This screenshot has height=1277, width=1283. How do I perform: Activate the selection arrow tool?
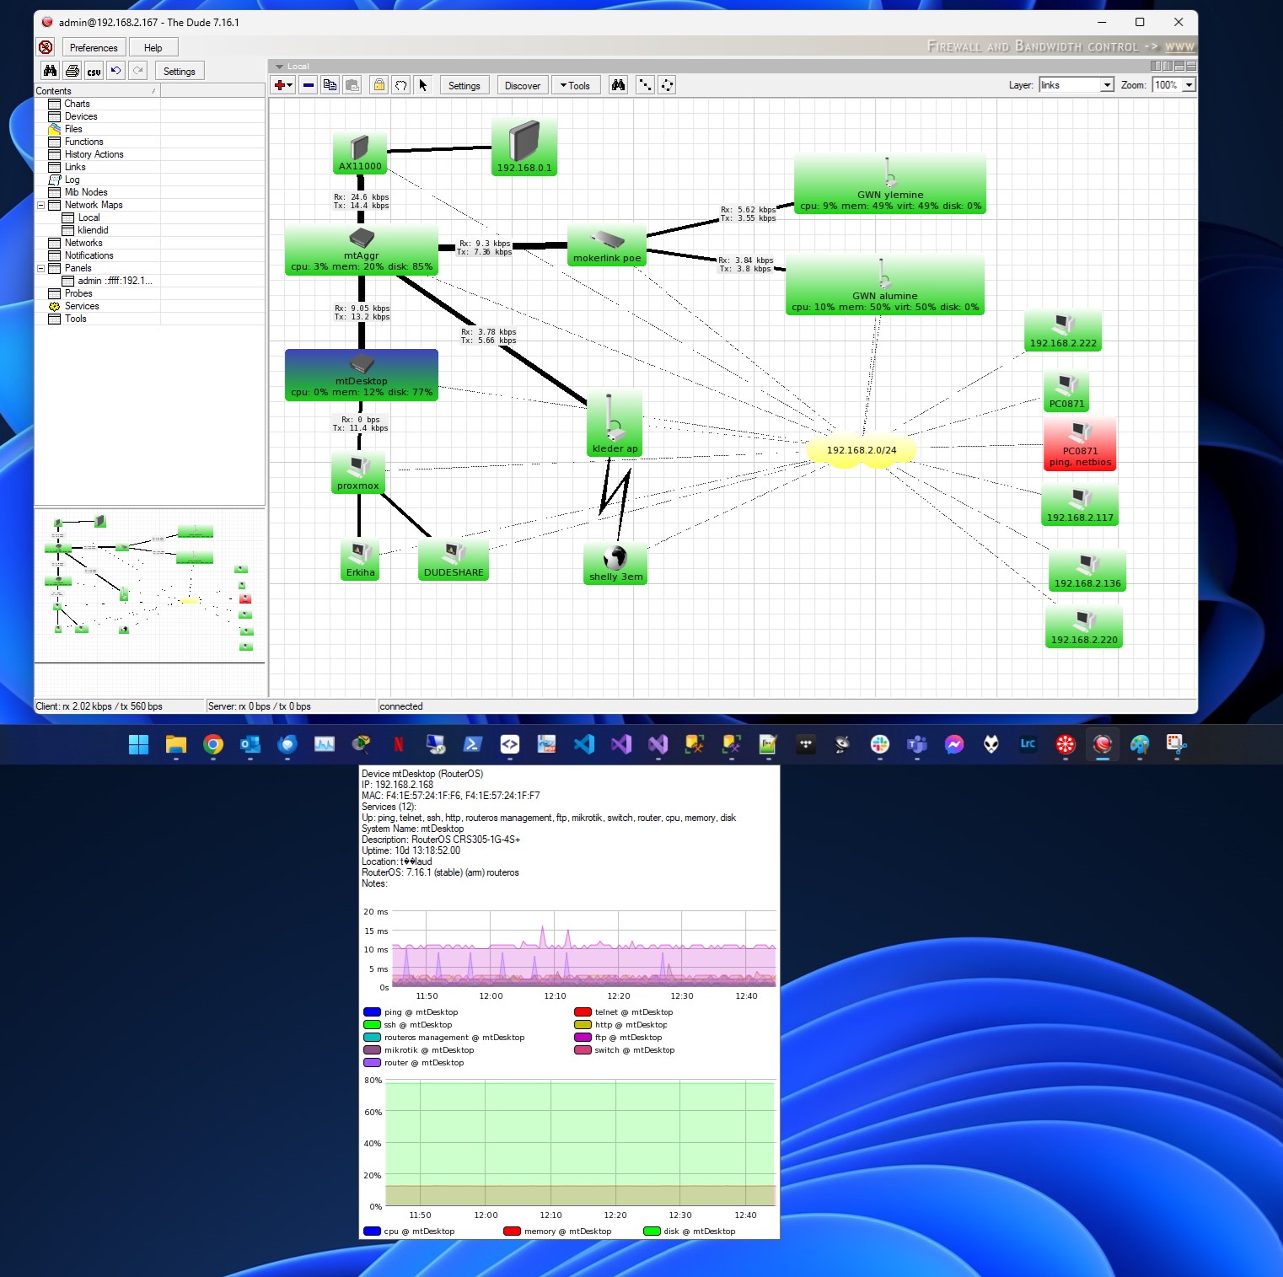tap(422, 84)
